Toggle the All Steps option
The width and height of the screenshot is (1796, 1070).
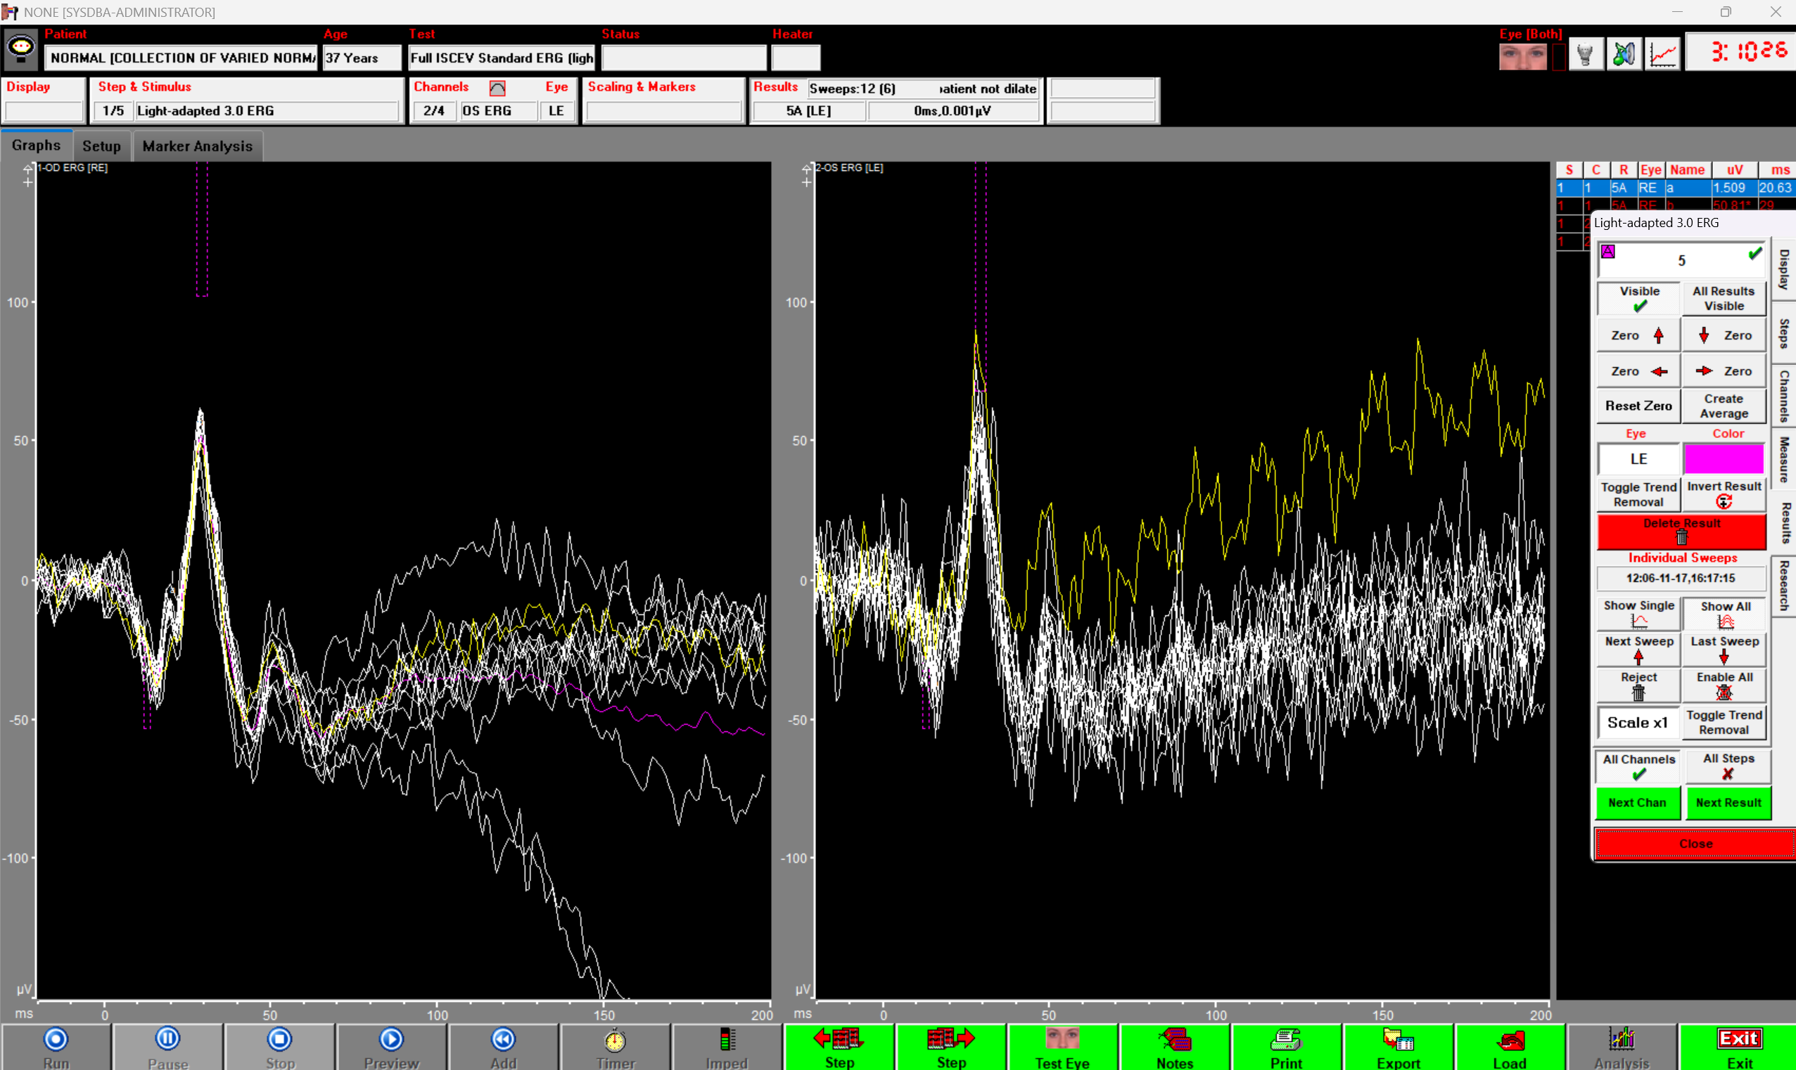coord(1728,766)
